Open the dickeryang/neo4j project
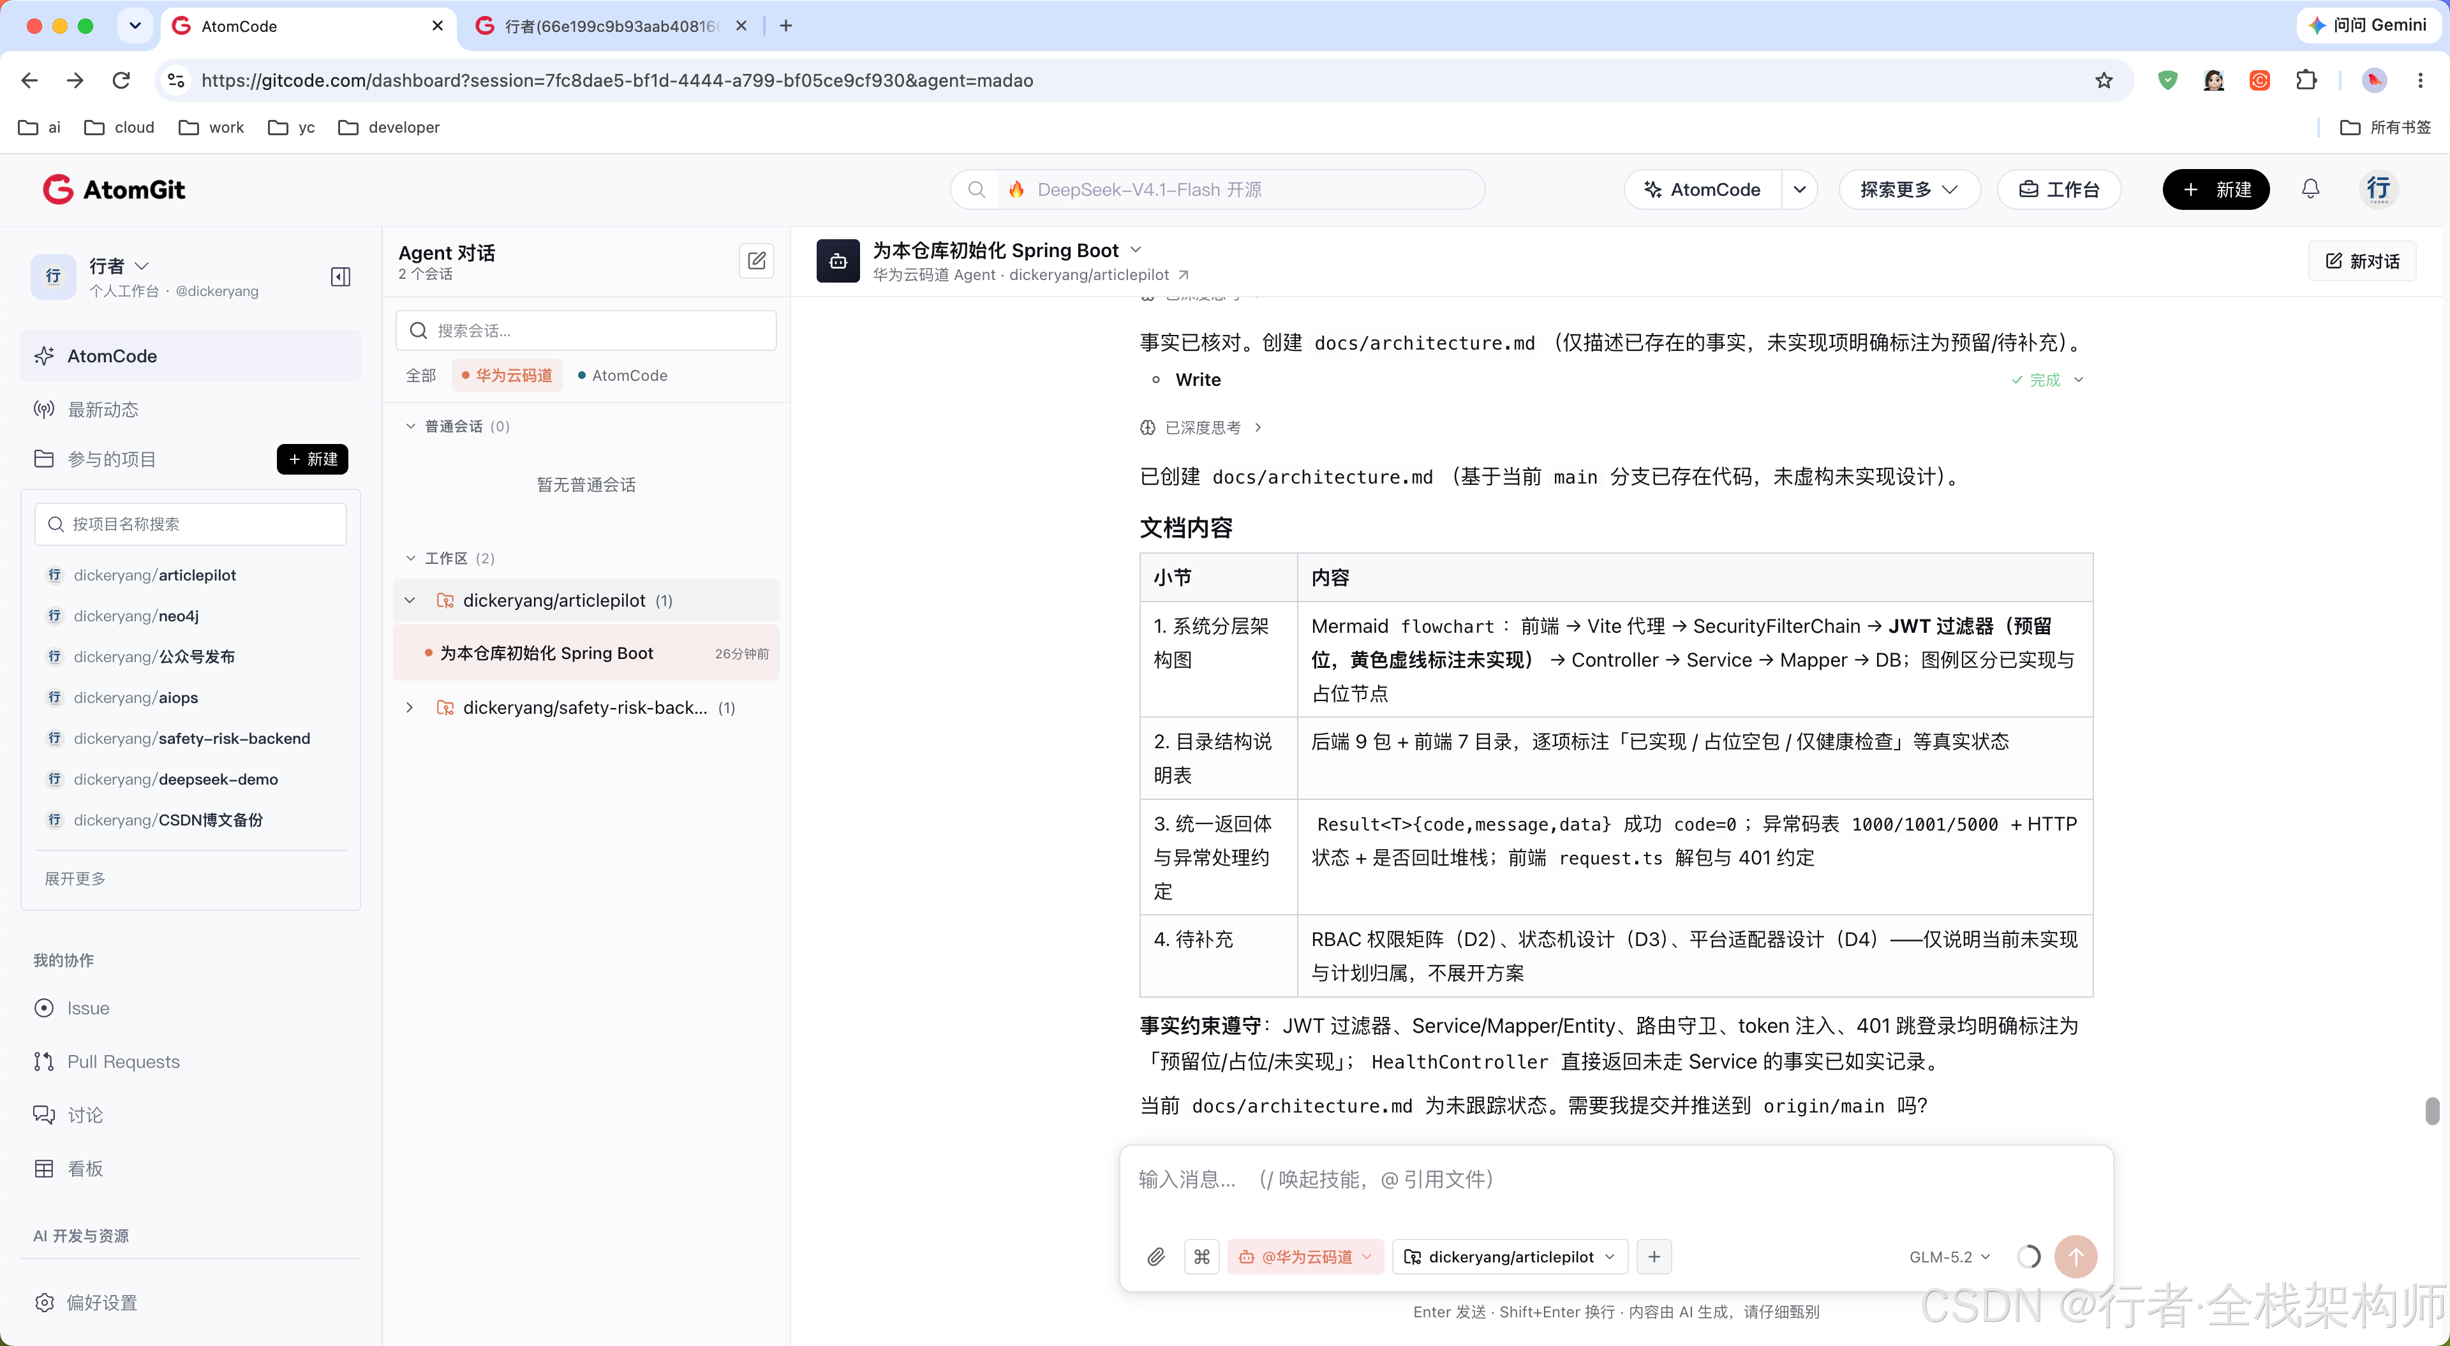 [136, 616]
